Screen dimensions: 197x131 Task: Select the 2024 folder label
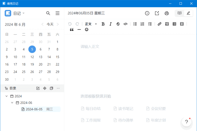18,96
